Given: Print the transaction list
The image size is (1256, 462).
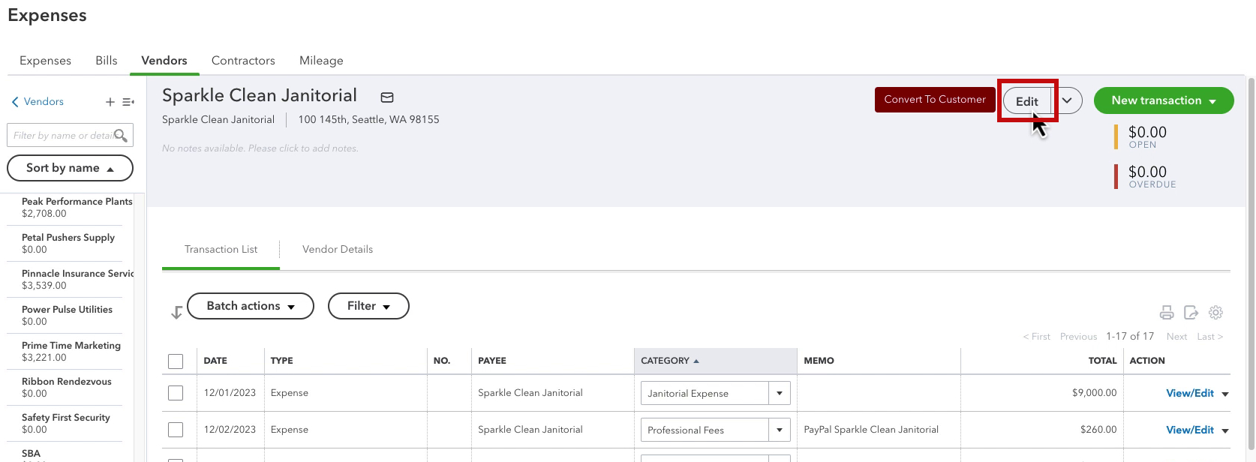Looking at the screenshot, I should tap(1167, 313).
